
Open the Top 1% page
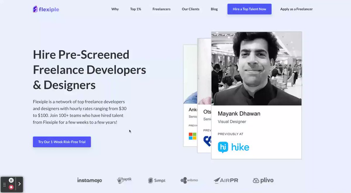tap(135, 9)
